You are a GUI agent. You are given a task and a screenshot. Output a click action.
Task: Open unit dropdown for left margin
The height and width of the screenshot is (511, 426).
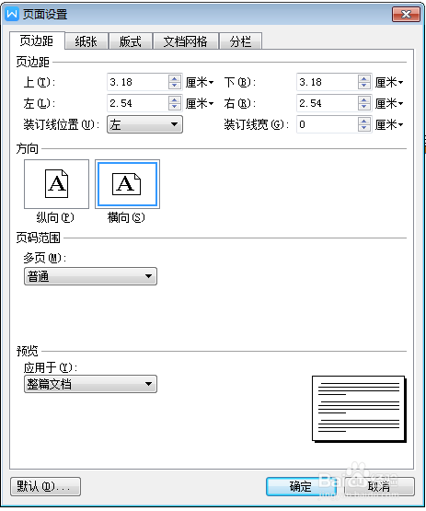click(x=200, y=103)
